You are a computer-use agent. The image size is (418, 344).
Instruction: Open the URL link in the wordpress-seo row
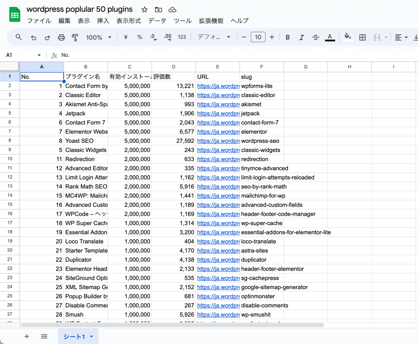[x=218, y=141]
